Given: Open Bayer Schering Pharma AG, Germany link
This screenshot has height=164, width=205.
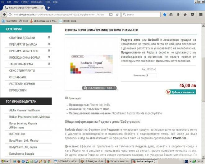Looking at the screenshot, I should [23, 125].
